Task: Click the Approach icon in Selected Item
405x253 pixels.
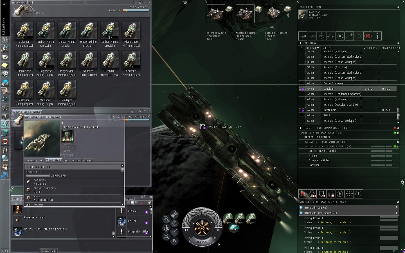Action: pyautogui.click(x=303, y=36)
